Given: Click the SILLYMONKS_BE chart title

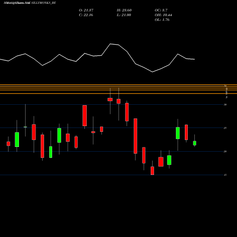Looking at the screenshot, I should pyautogui.click(x=30, y=3).
